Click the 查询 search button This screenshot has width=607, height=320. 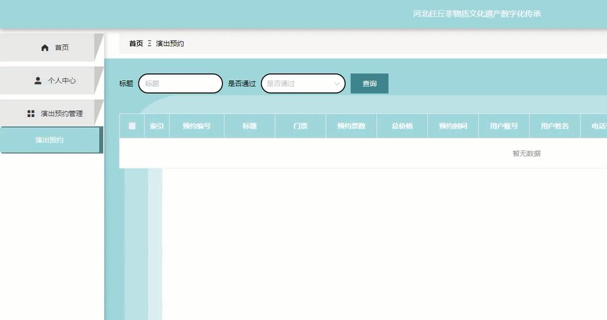coord(369,83)
